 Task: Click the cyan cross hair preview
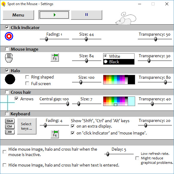[x=7, y=103]
